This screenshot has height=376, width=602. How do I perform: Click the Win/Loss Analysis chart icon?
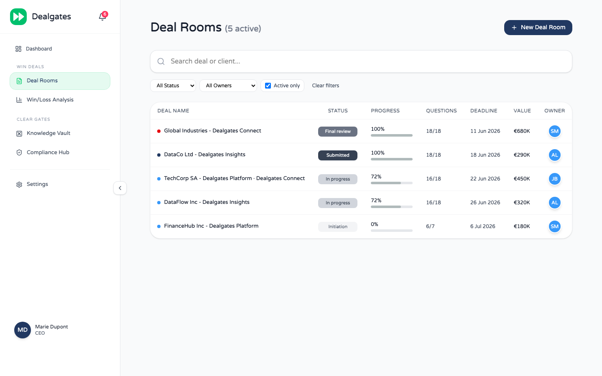point(19,100)
